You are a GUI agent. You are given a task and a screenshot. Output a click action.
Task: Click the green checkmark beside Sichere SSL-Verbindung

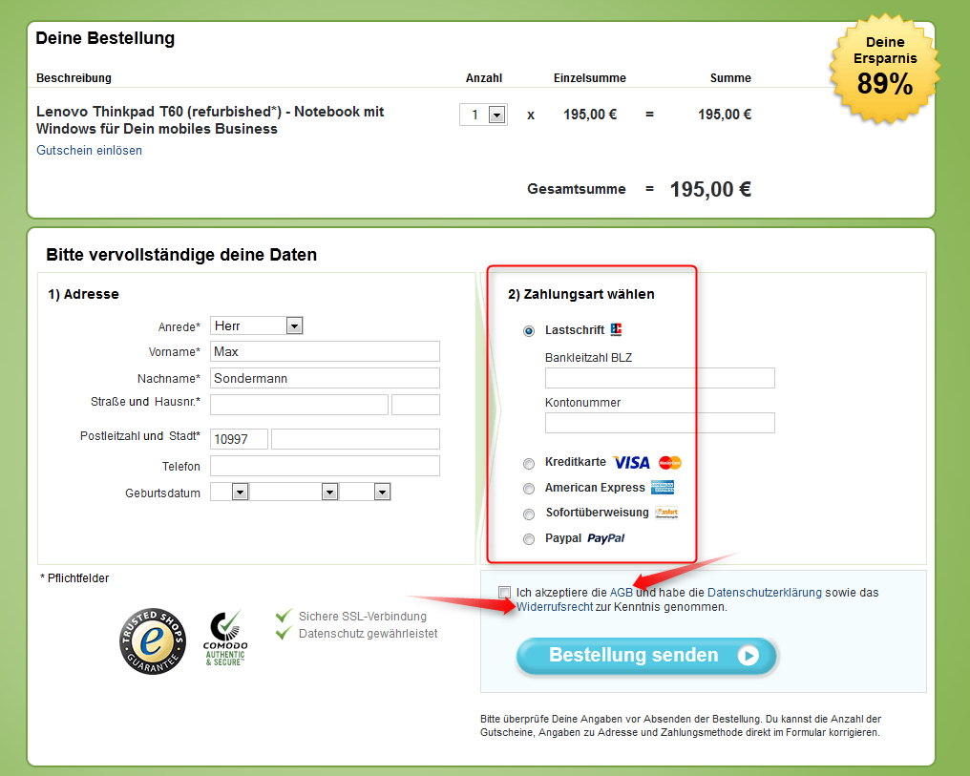click(x=284, y=616)
